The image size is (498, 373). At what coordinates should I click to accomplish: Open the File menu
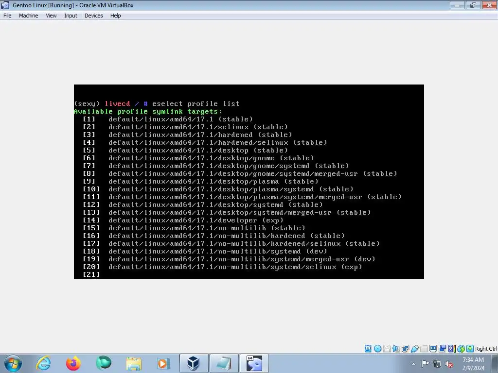click(x=7, y=16)
